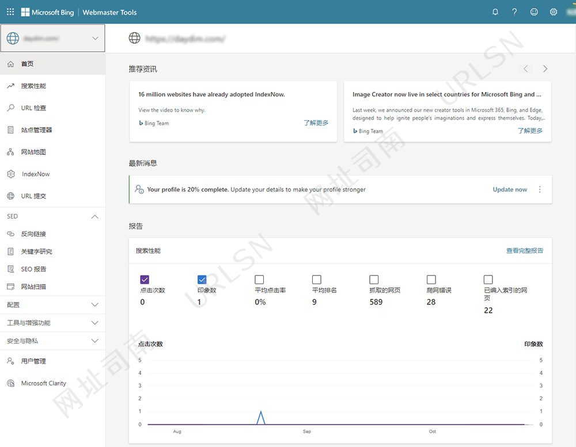Click the feedback smiley icon

coord(535,12)
